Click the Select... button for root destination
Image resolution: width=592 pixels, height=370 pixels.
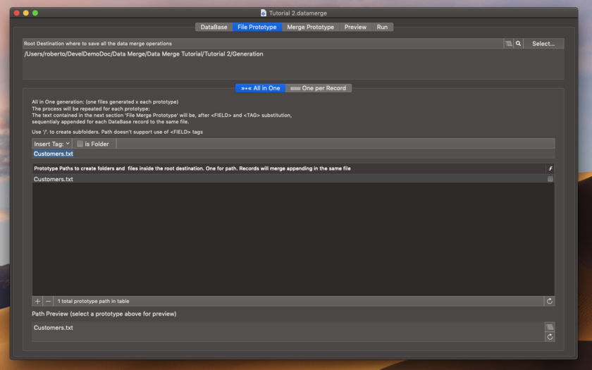click(543, 44)
